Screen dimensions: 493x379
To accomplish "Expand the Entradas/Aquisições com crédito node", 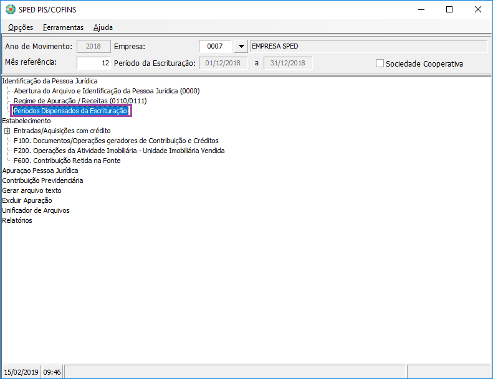I will tap(7, 131).
